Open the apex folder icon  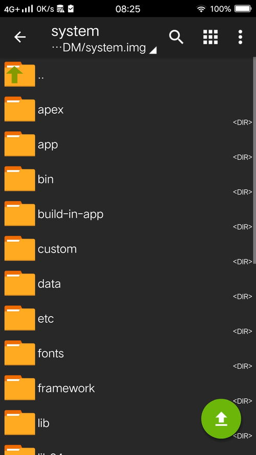20,109
